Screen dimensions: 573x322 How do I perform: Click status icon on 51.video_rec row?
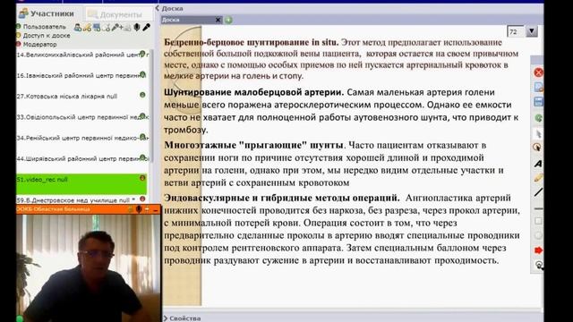point(142,178)
